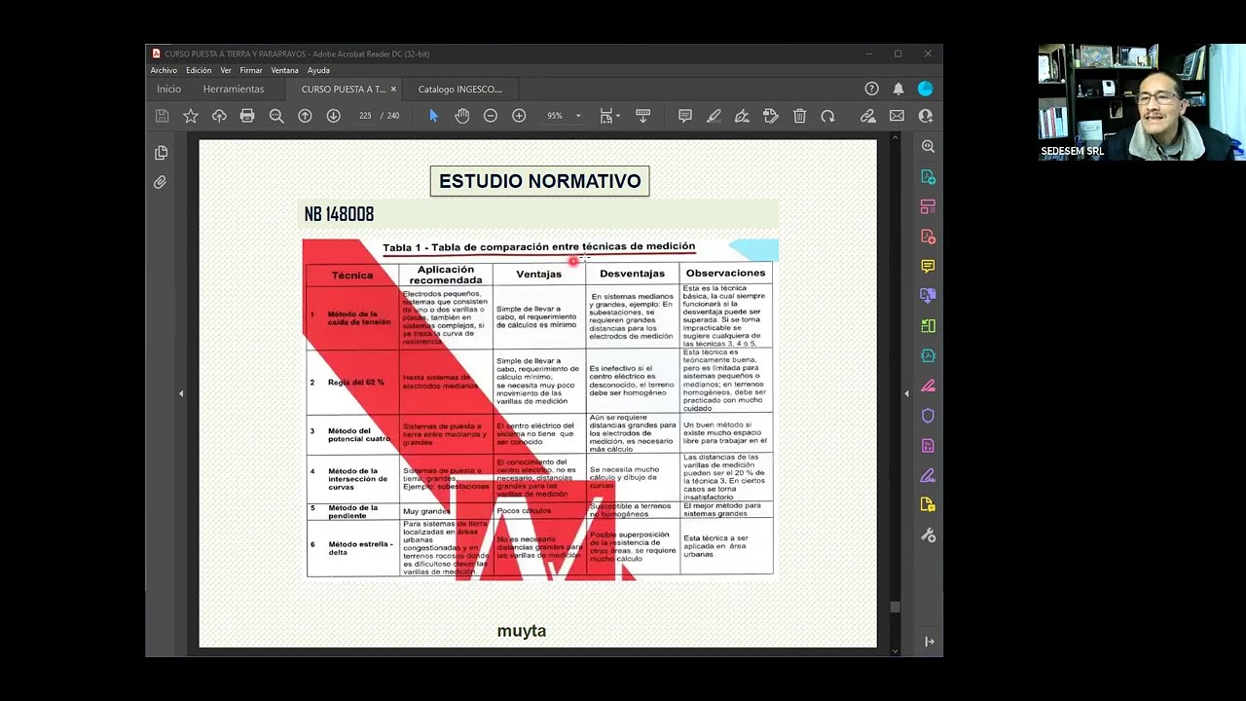Click the vertical scrollbar thumb
Viewport: 1246px width, 701px height.
(x=895, y=607)
